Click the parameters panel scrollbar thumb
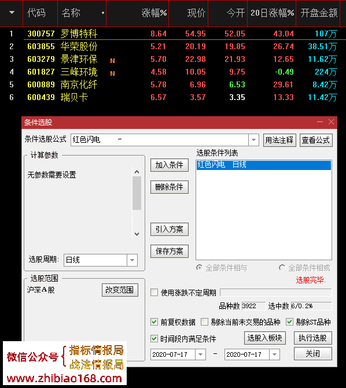The image size is (346, 388). [137, 193]
